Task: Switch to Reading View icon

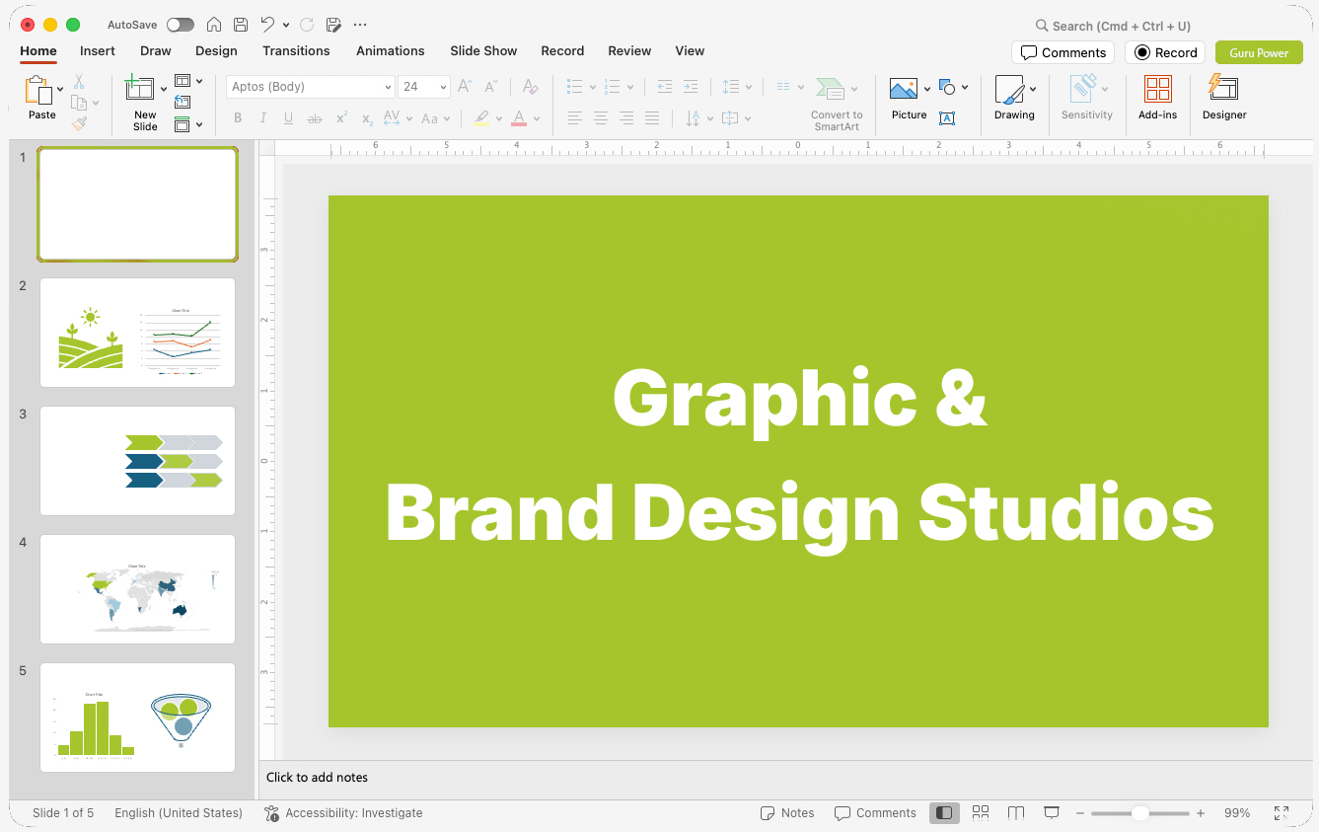Action: tap(1016, 812)
